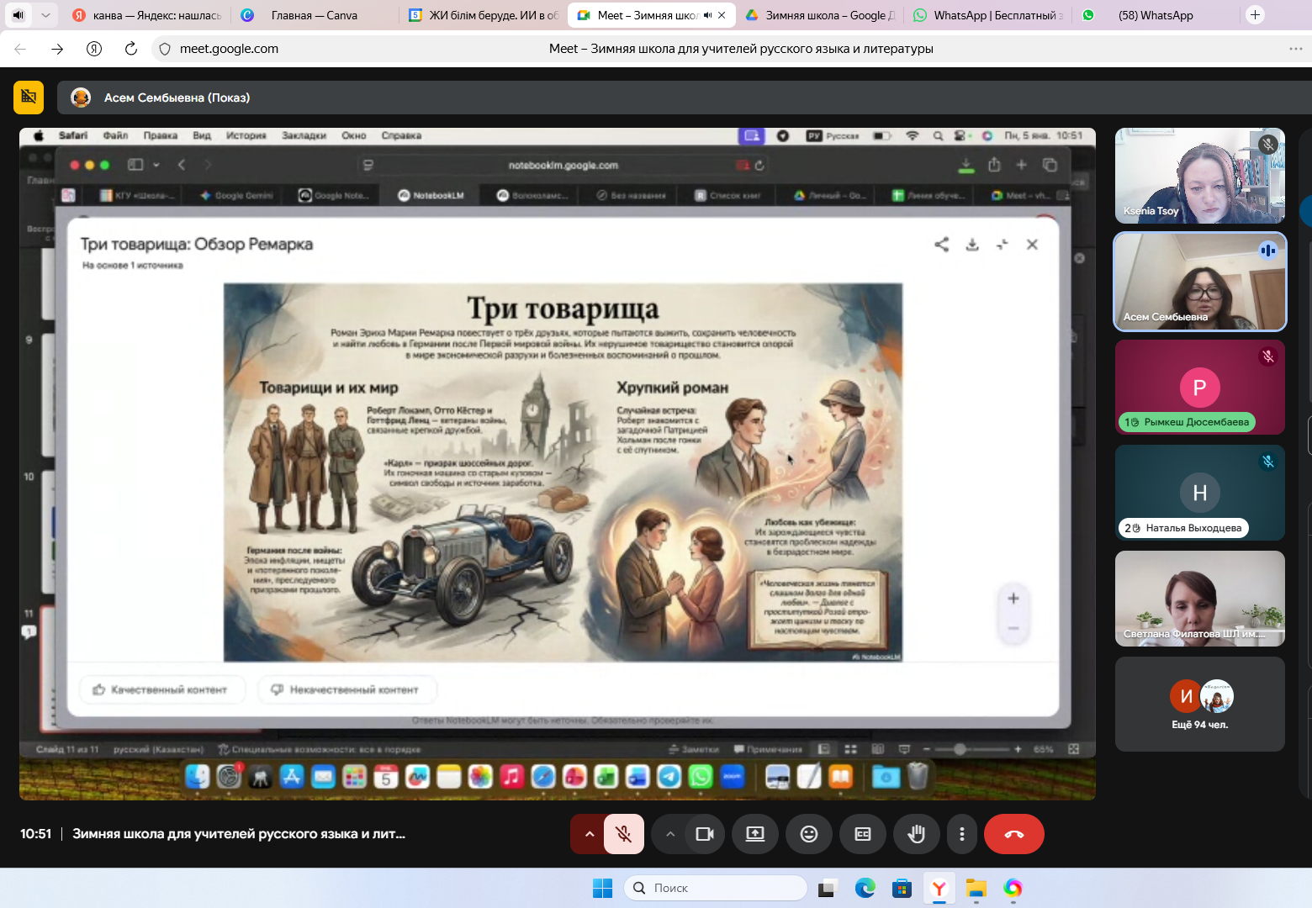Screen dimensions: 1312x908
Task: Raise hand in the meeting
Action: (x=916, y=834)
